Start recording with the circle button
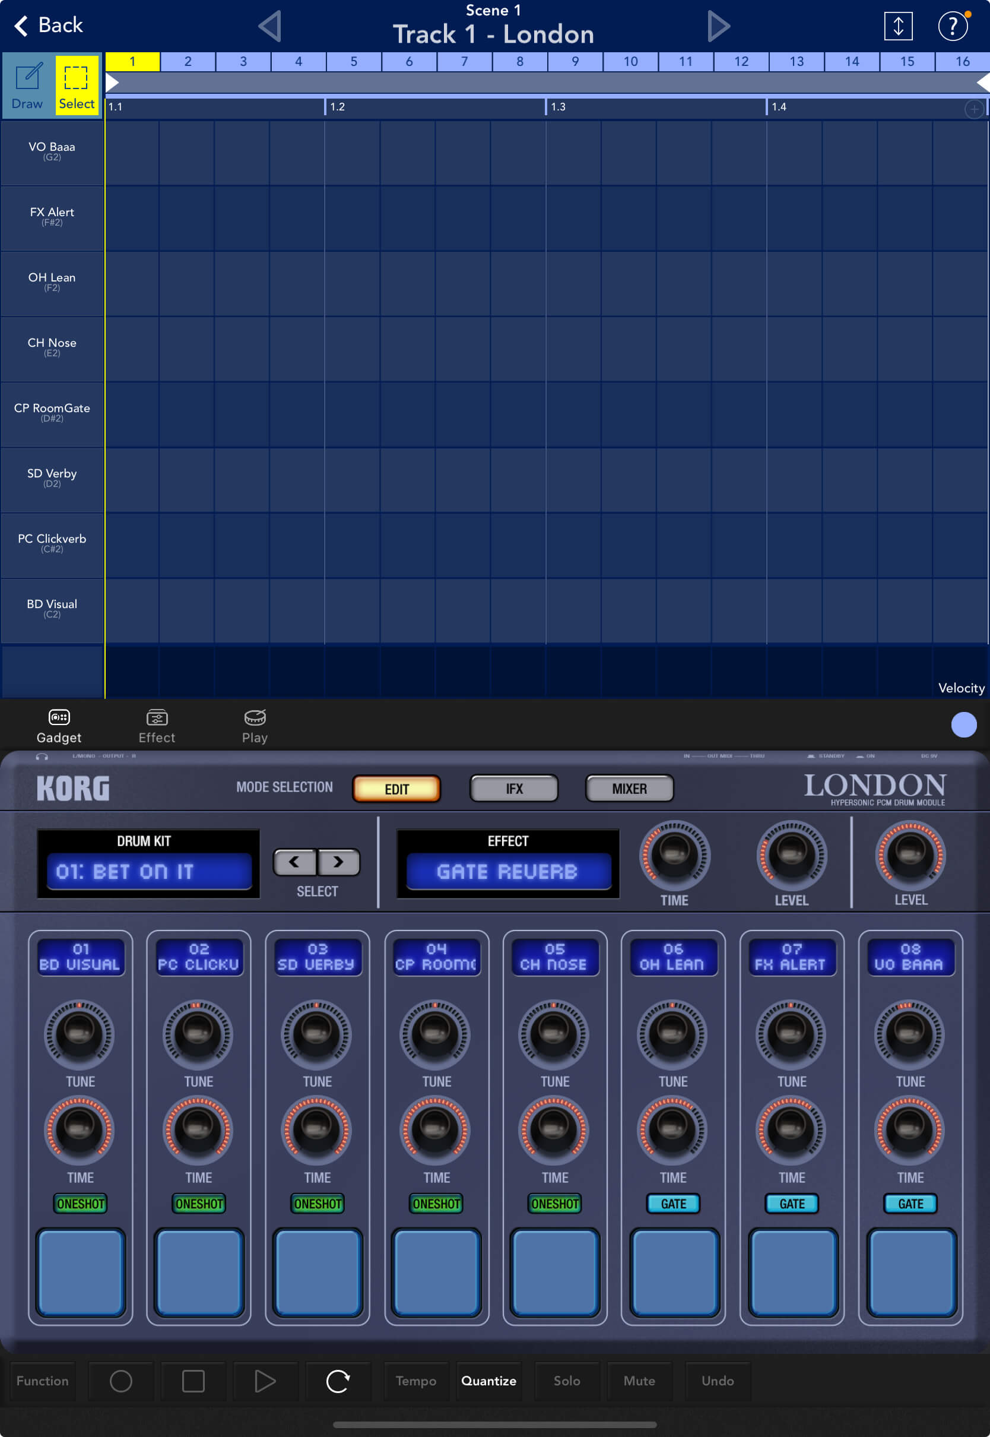 [120, 1381]
